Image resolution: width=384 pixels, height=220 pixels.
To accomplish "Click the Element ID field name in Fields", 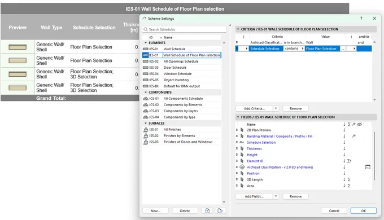I will (255, 161).
